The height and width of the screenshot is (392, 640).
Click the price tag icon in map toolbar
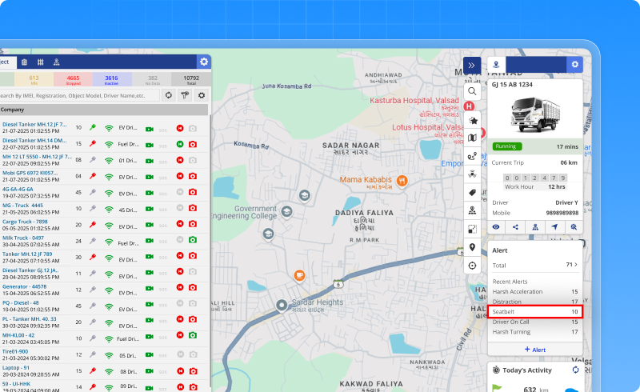(x=473, y=193)
